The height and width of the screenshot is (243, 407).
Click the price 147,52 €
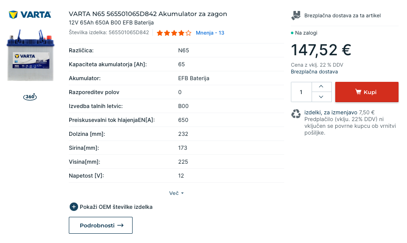point(321,50)
